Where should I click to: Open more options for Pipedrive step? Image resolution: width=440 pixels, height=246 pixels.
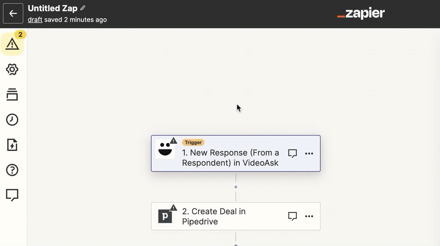click(x=309, y=216)
